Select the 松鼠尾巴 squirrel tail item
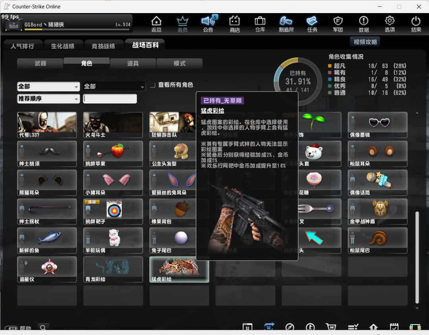 [378, 240]
